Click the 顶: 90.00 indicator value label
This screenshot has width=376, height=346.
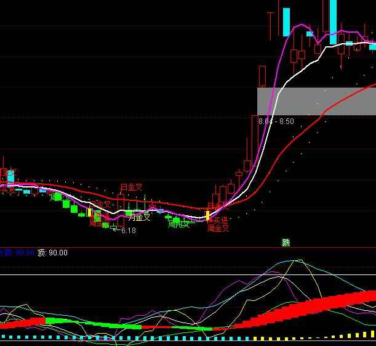pos(53,252)
